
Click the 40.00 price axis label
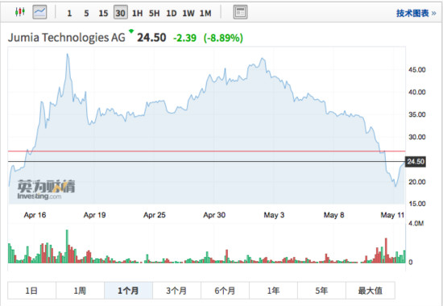(x=417, y=92)
